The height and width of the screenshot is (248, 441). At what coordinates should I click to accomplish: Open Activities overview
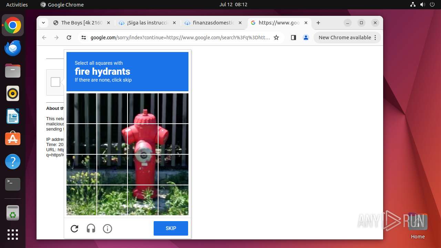[x=17, y=4]
